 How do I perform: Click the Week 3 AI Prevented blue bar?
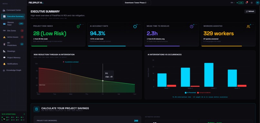click(x=209, y=75)
